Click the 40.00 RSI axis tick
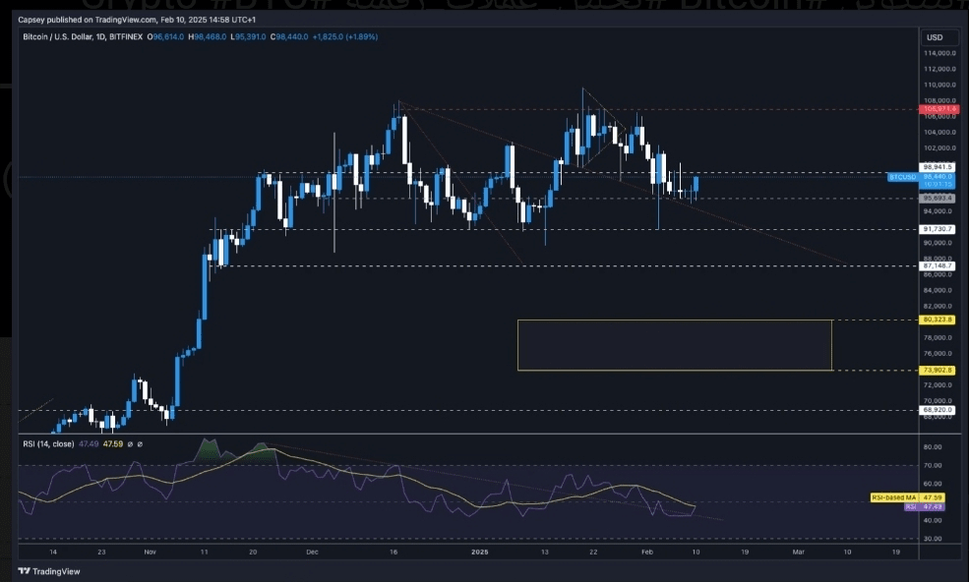This screenshot has height=582, width=969. pos(933,520)
